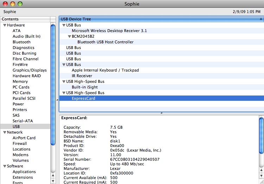Open the Memory section
The width and height of the screenshot is (264, 184).
[20, 82]
